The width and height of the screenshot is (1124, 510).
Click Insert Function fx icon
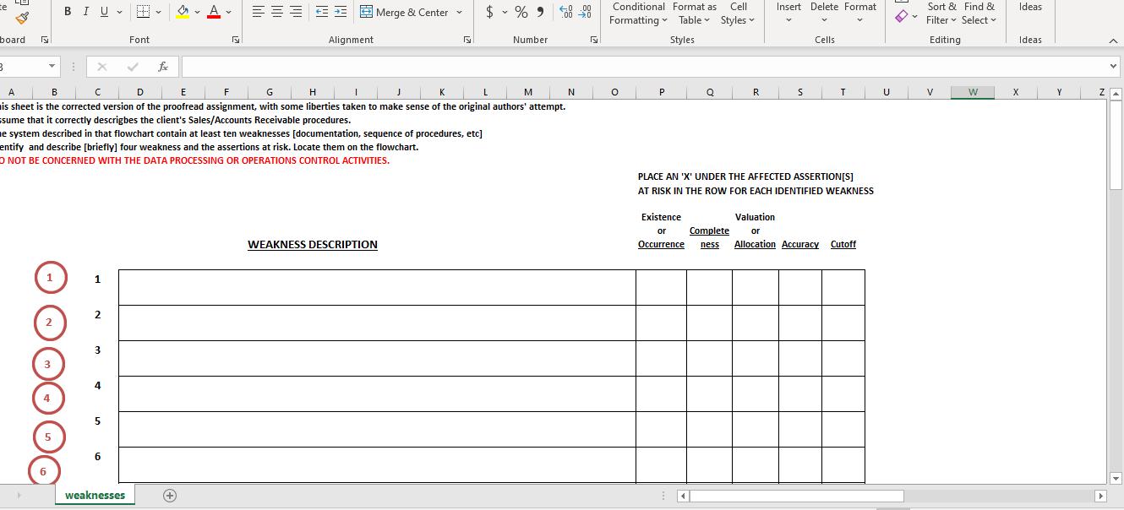tap(163, 67)
